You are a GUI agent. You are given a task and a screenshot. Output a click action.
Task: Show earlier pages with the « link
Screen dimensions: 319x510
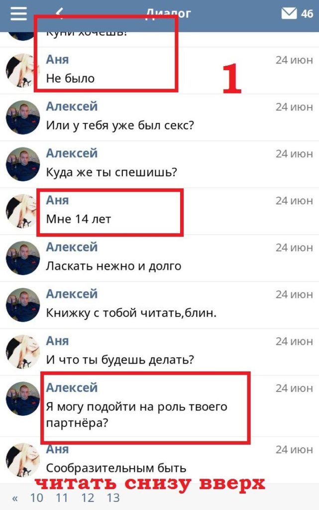[x=15, y=498]
